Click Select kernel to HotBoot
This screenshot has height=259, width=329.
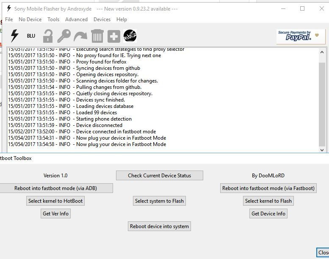[x=55, y=201]
